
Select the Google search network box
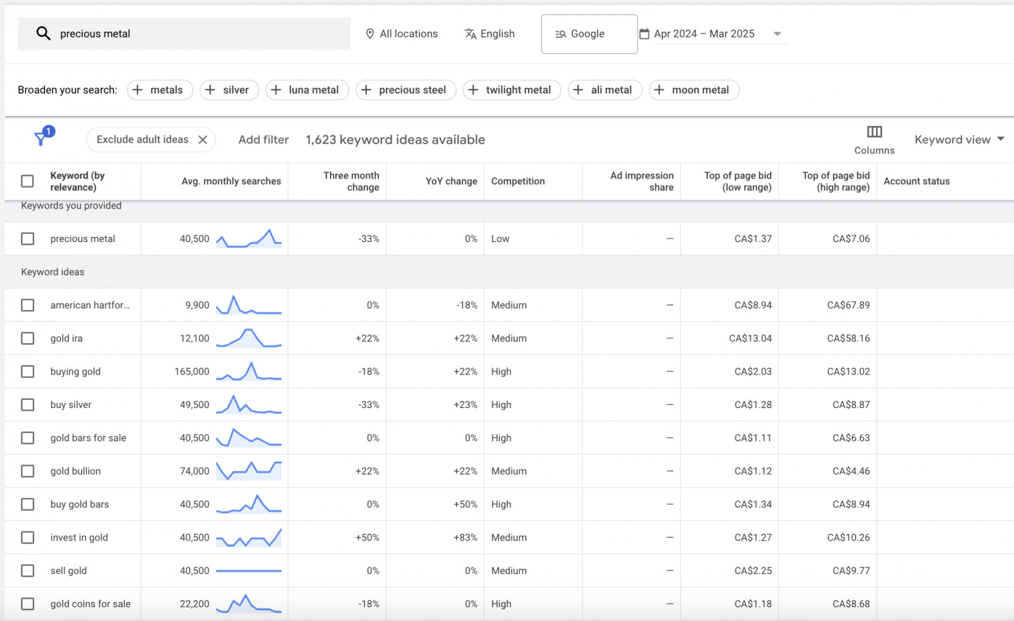coord(589,34)
